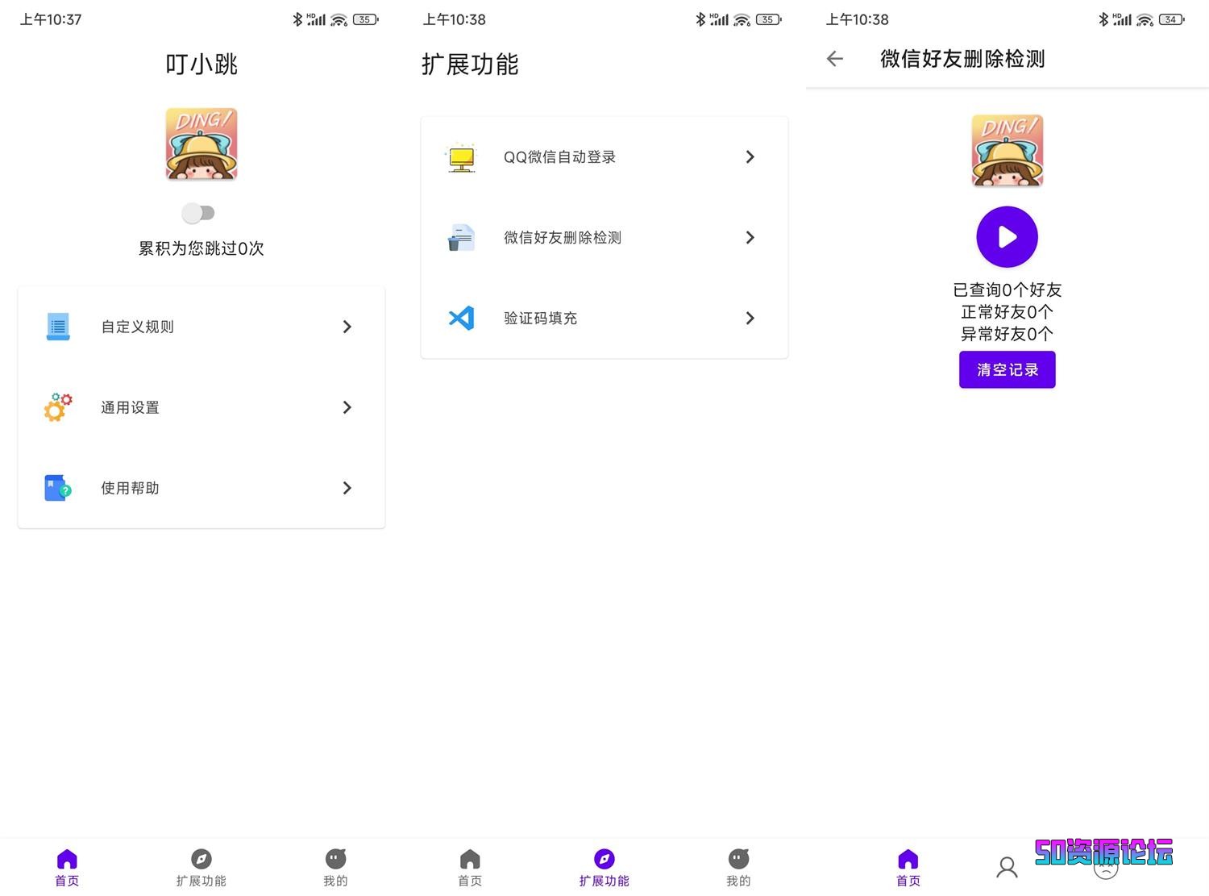Screen dimensions: 1209x896
Task: Click QQ微信自动登录 monitor icon
Action: pos(461,157)
